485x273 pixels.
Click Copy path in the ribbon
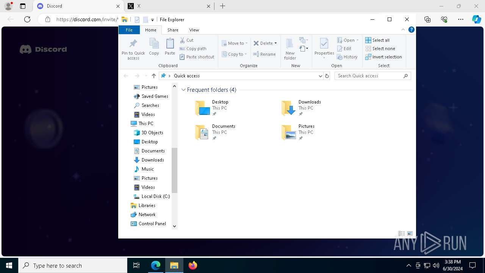pyautogui.click(x=193, y=49)
